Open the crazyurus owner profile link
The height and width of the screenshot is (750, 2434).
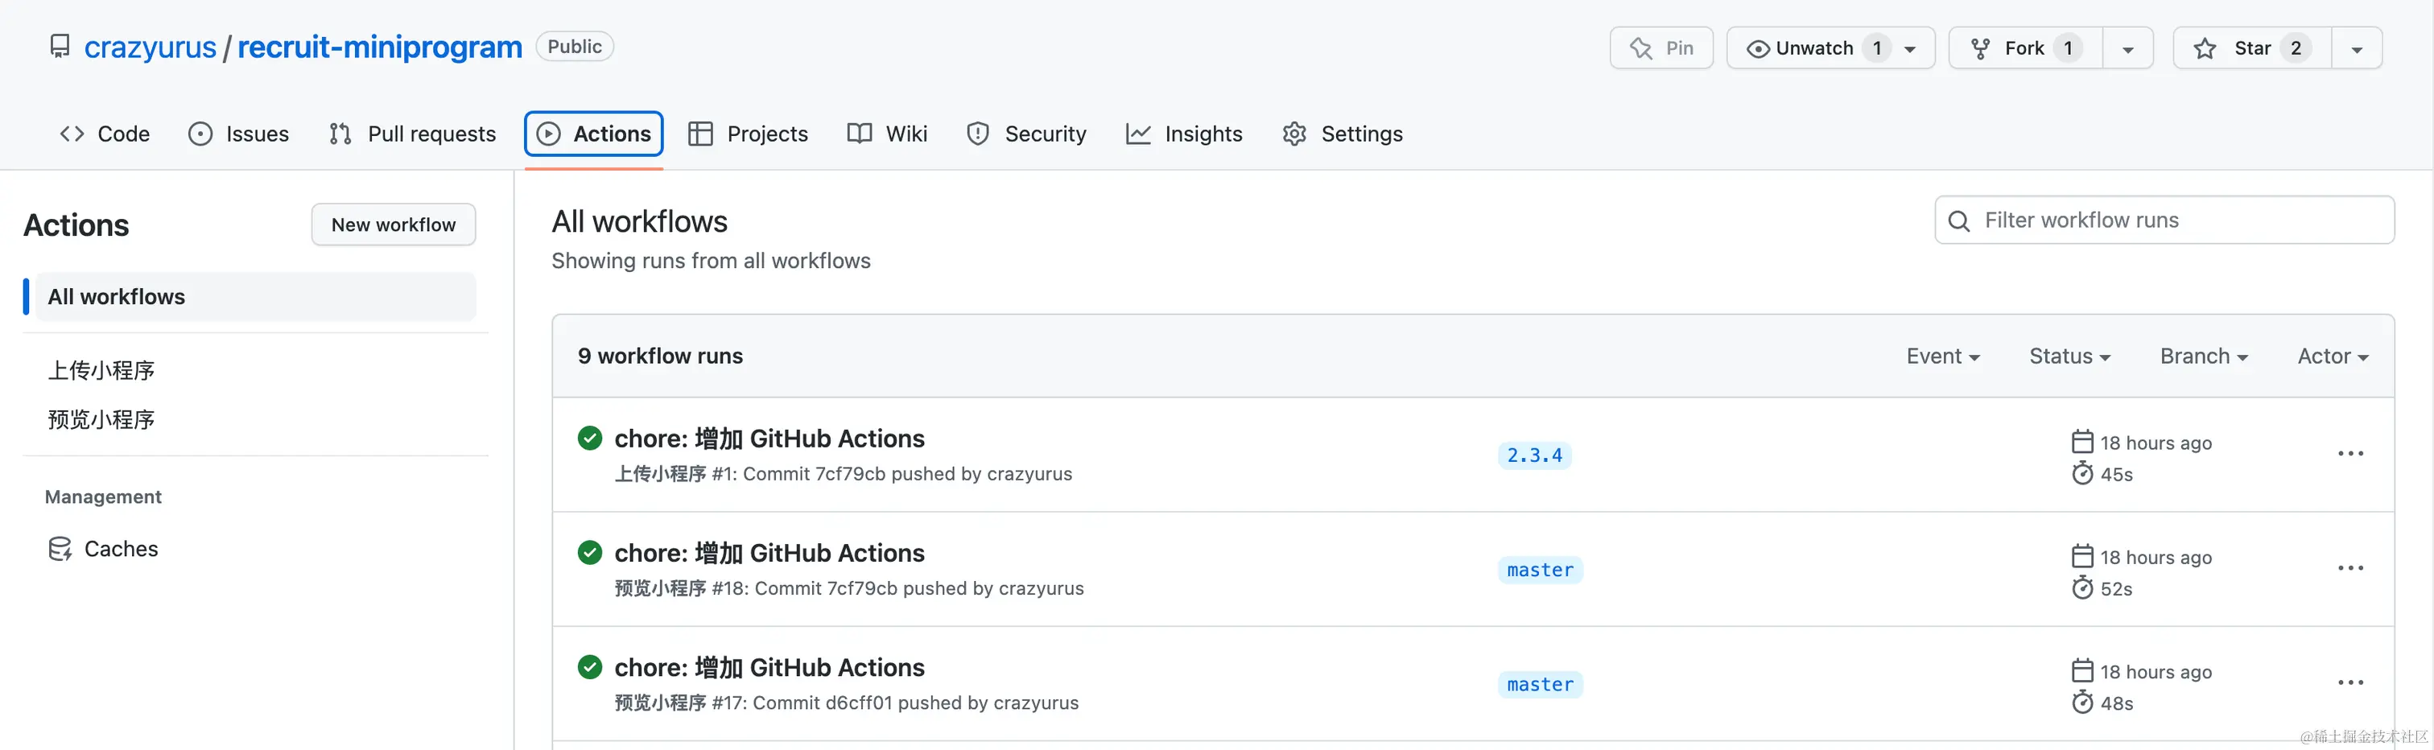click(151, 47)
